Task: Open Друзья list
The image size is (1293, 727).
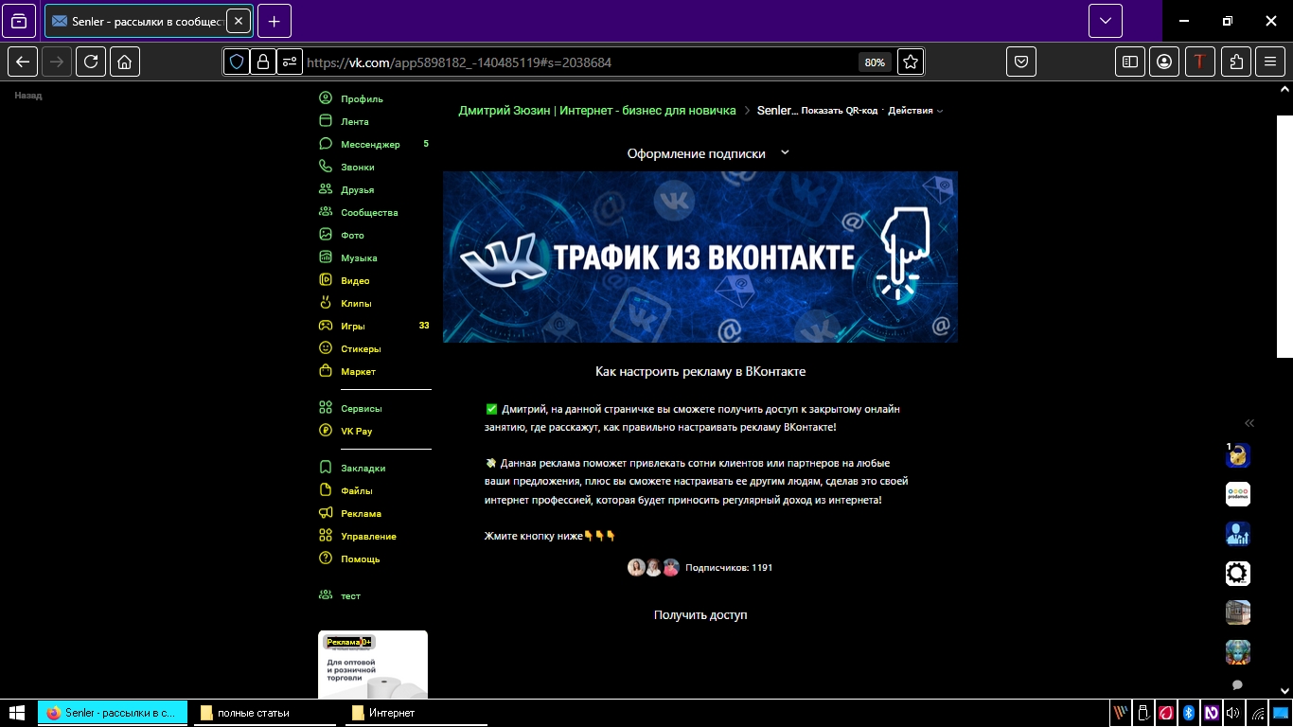Action: (357, 189)
